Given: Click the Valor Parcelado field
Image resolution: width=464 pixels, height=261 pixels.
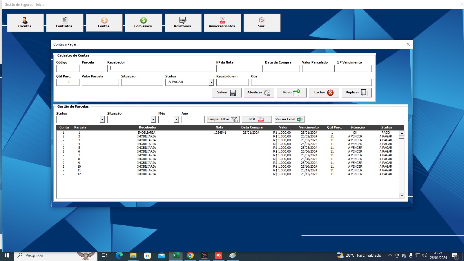Looking at the screenshot, I should click(318, 68).
